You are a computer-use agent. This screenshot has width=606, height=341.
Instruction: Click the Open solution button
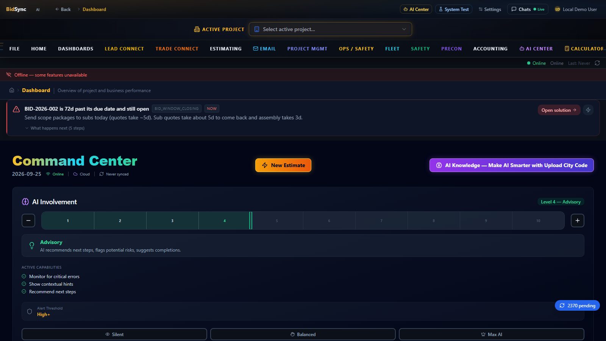(x=559, y=110)
